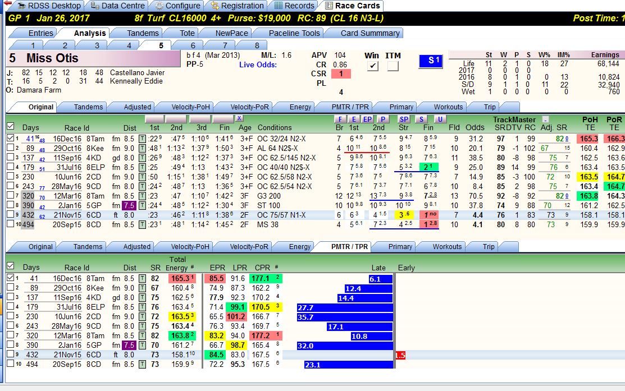Click the turf T icon on 11Sep16 4KD upper row
This screenshot has width=625, height=391.
click(142, 158)
